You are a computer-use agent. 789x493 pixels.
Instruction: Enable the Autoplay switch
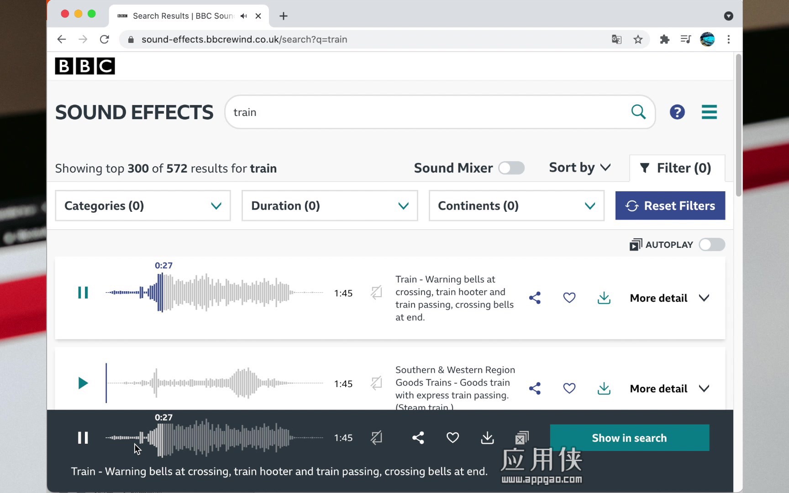click(712, 245)
